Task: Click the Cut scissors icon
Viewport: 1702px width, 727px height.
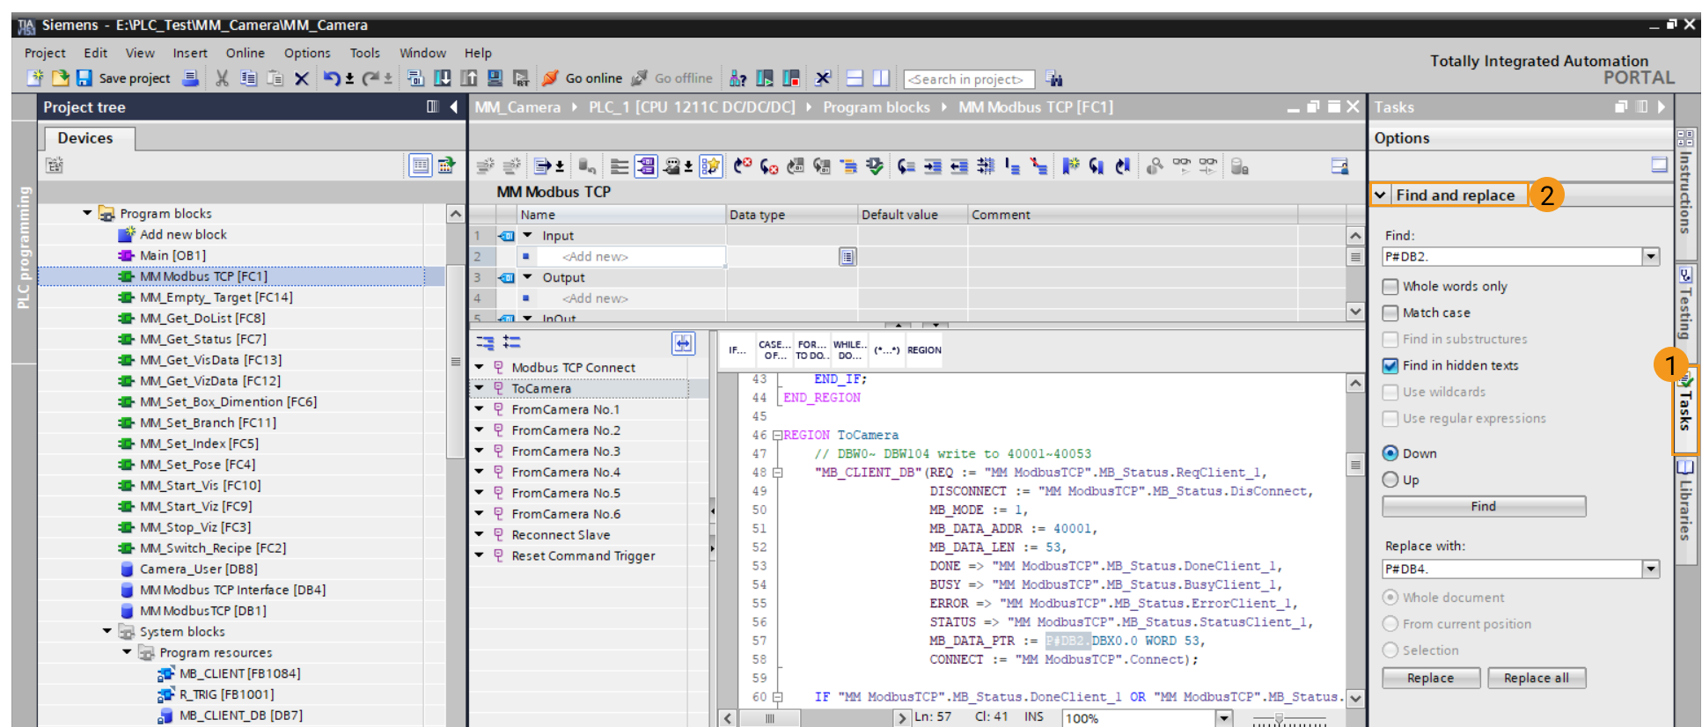Action: coord(222,78)
